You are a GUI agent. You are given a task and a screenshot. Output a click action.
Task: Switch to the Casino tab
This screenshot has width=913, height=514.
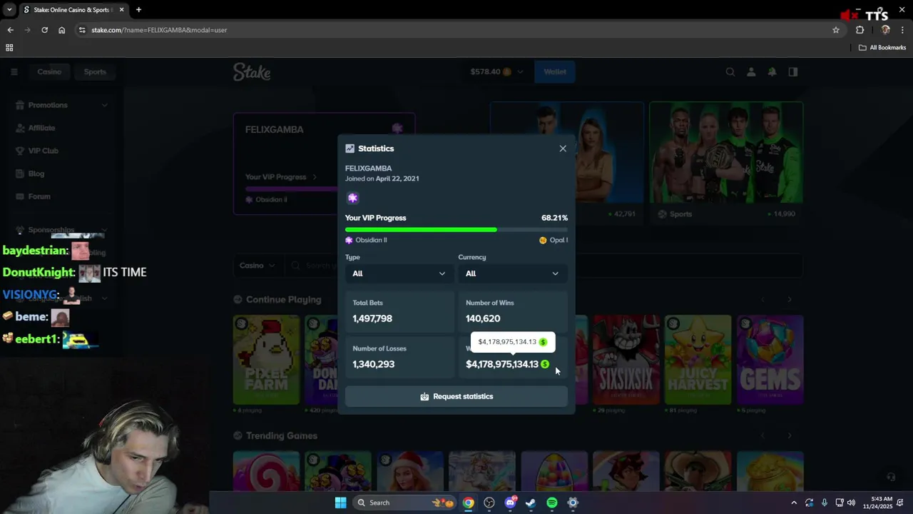coord(49,71)
